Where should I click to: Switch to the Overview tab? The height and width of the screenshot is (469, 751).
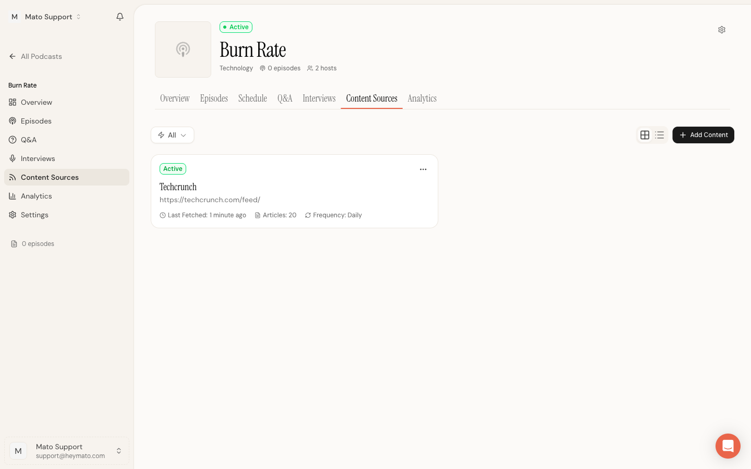(175, 98)
